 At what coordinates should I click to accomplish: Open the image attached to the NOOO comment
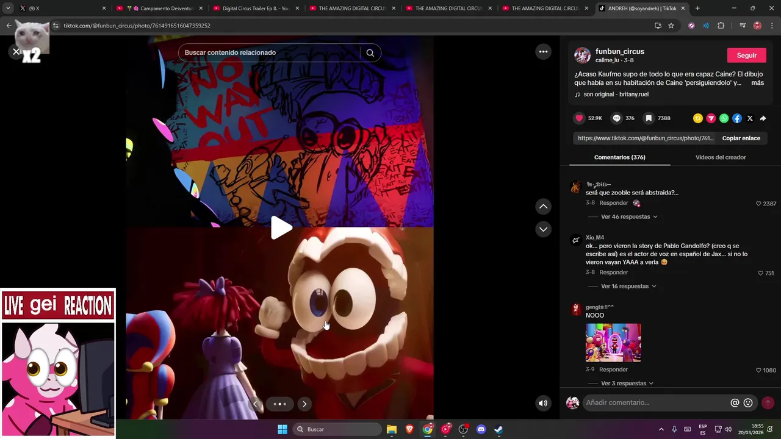[613, 343]
